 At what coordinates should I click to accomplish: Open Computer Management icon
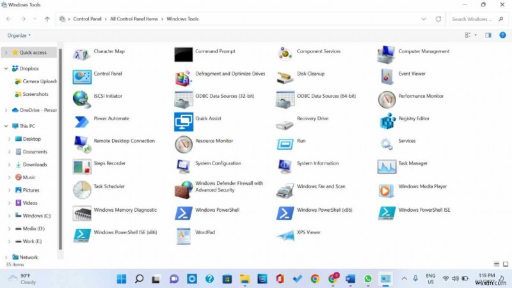[387, 54]
